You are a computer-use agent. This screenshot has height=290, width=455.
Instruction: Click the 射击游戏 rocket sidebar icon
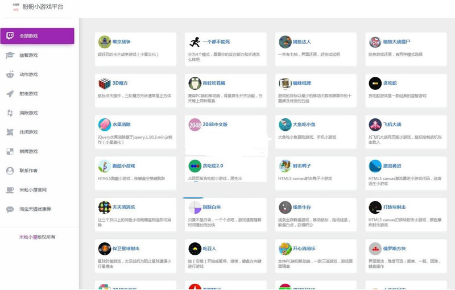[10, 94]
